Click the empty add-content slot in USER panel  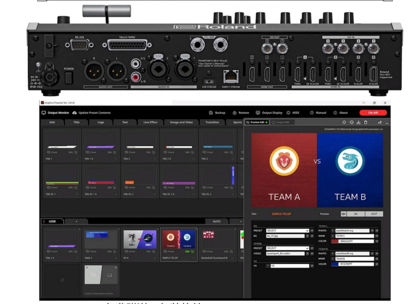click(62, 280)
